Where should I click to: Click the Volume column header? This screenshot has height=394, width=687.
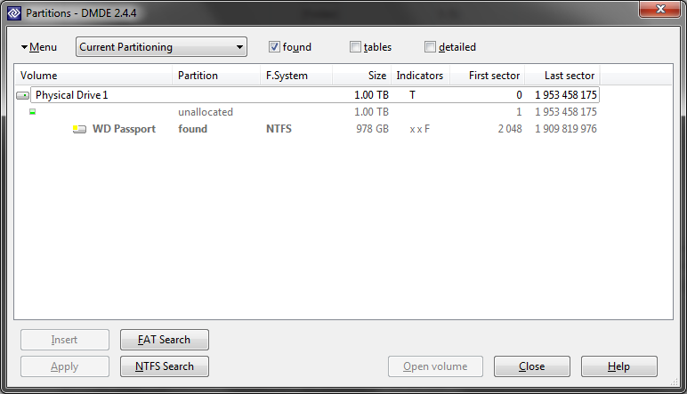(x=93, y=76)
